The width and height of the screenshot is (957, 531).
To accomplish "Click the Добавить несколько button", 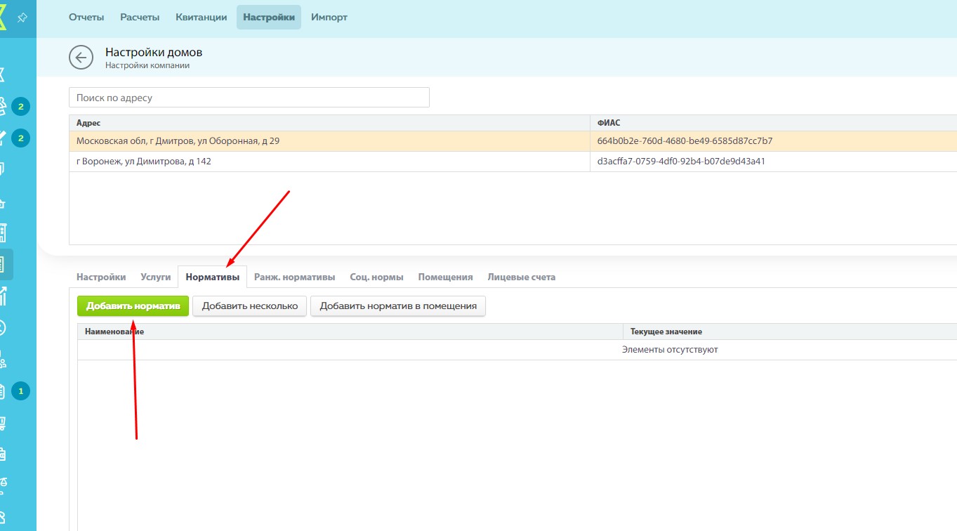I will [250, 306].
